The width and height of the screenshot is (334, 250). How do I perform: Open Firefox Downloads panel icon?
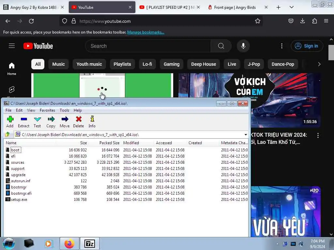point(302,21)
